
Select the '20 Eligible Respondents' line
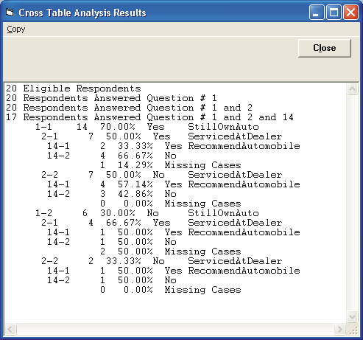(x=74, y=89)
